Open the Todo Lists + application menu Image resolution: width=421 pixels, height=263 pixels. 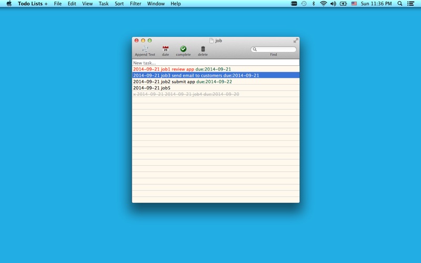click(x=33, y=4)
